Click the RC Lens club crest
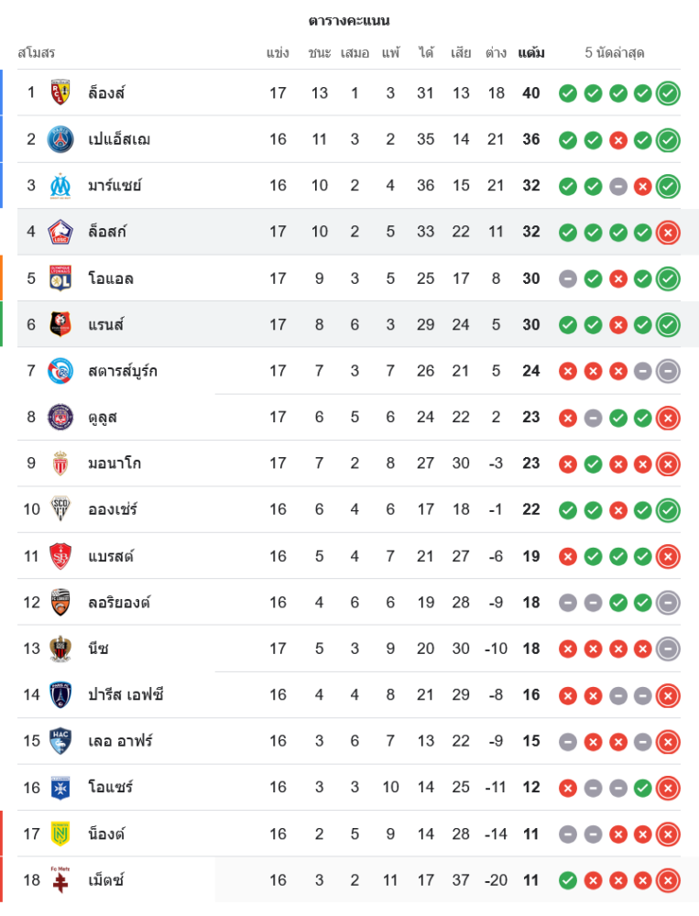 pyautogui.click(x=60, y=93)
